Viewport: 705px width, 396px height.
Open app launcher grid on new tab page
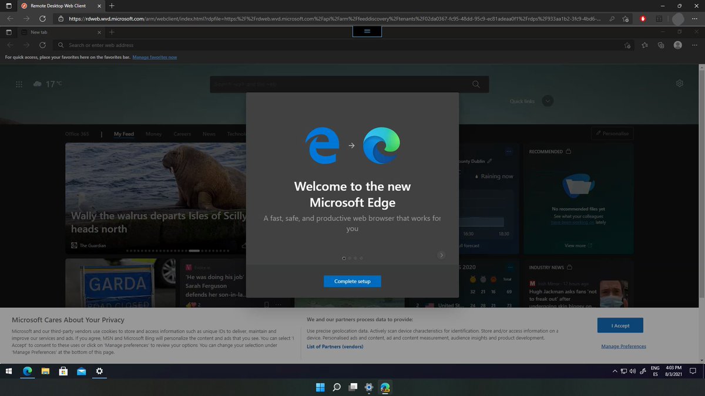click(19, 84)
